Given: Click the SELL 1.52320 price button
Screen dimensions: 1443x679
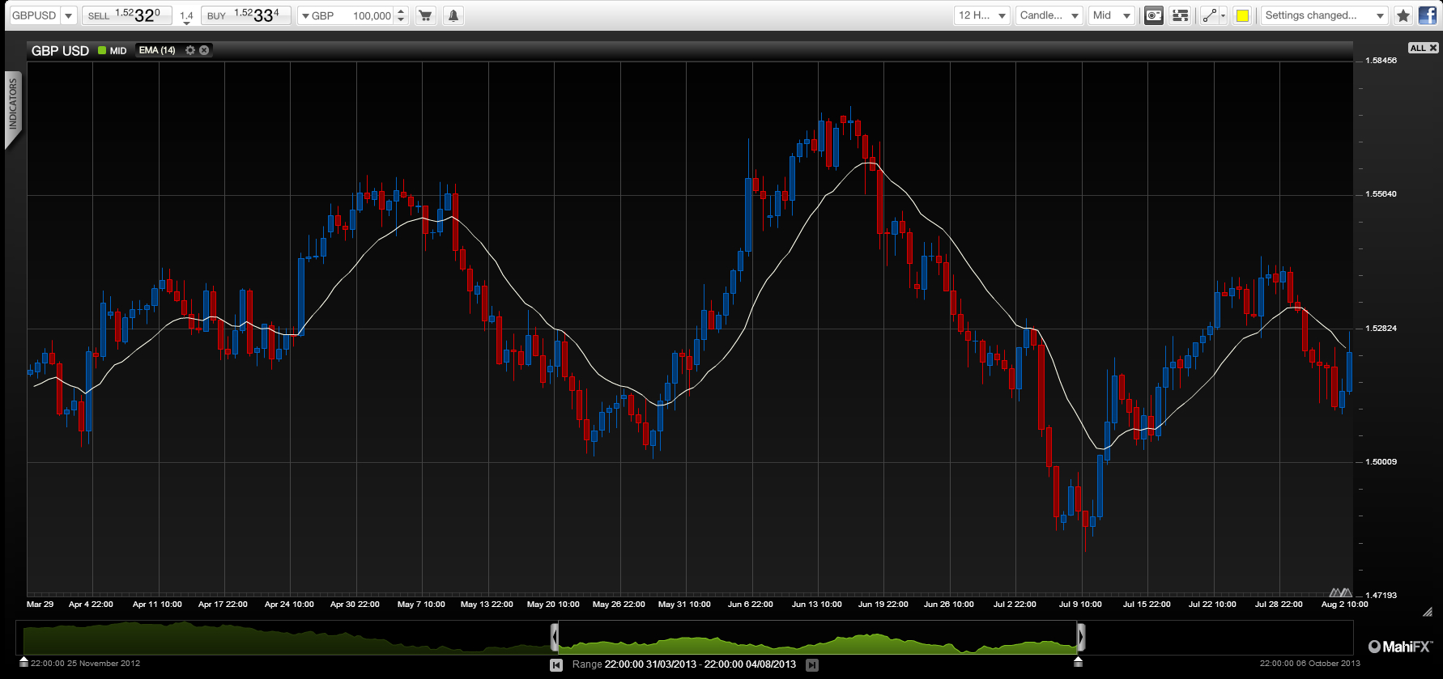Looking at the screenshot, I should point(127,15).
